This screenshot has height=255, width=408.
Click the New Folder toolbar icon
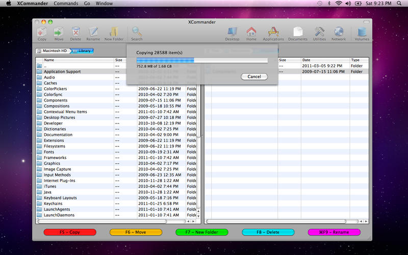click(x=114, y=34)
